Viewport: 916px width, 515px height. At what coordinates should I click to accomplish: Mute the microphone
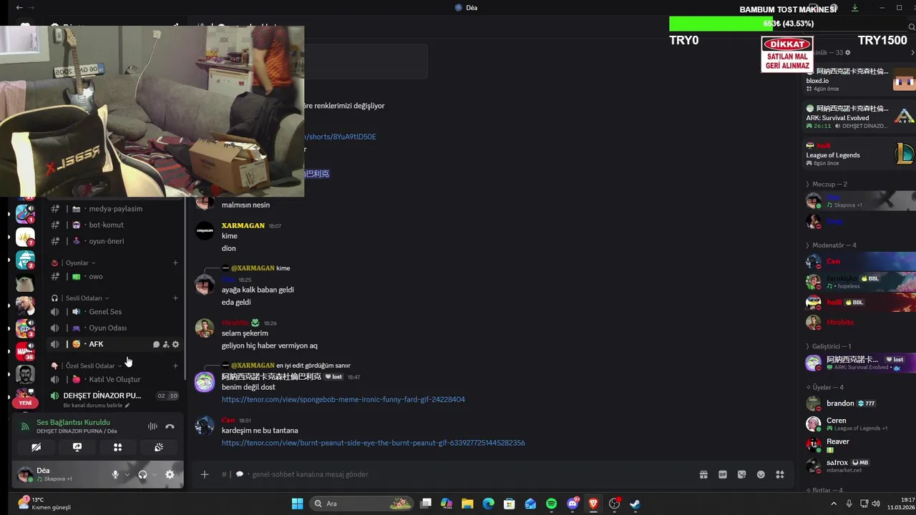[115, 474]
